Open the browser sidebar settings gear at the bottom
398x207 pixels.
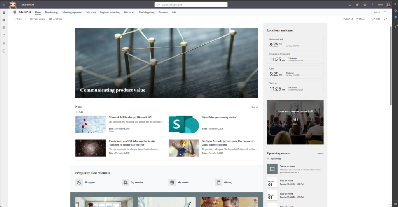coord(395,204)
